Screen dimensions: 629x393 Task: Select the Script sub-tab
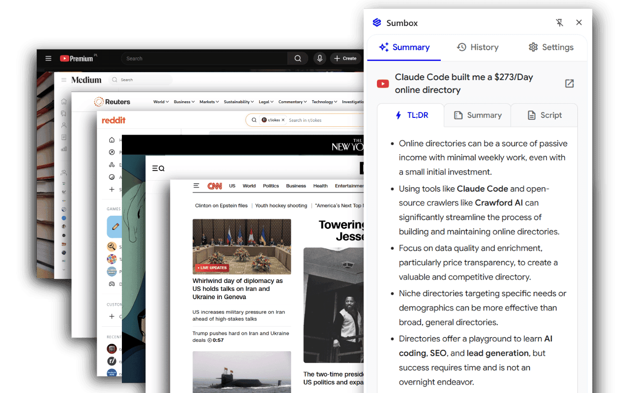point(544,115)
